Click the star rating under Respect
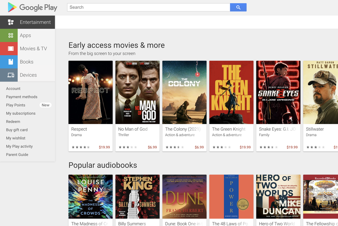The image size is (338, 226). pyautogui.click(x=81, y=147)
